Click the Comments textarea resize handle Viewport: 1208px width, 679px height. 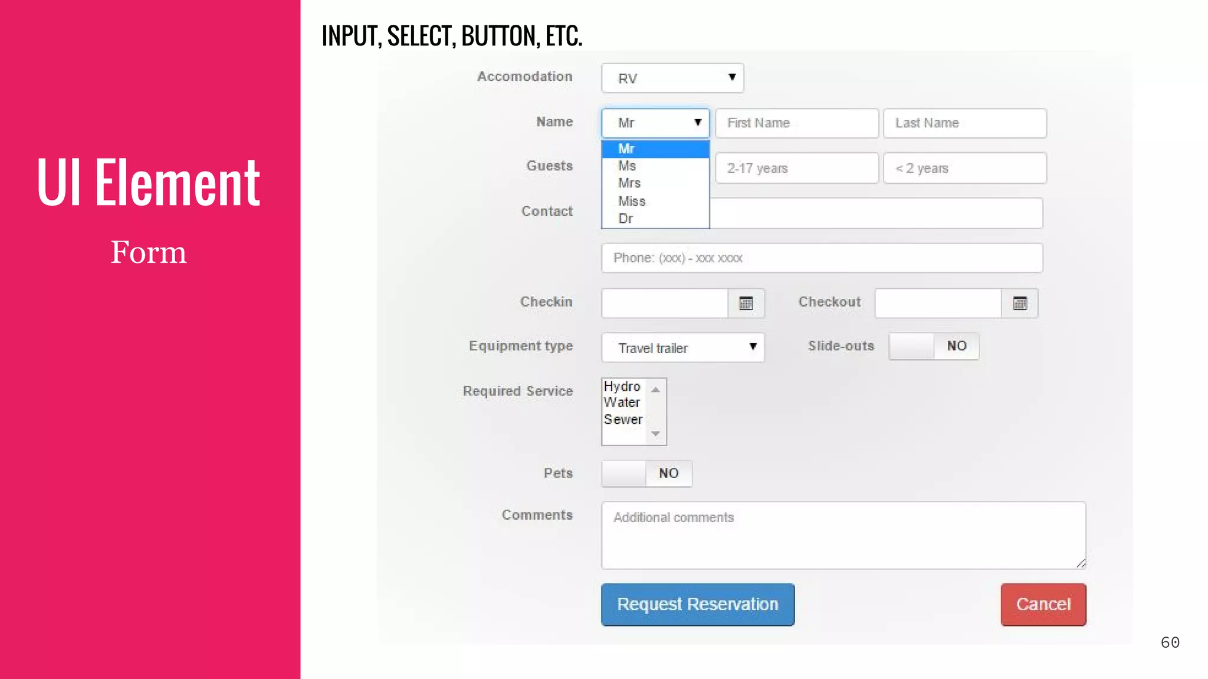1081,563
